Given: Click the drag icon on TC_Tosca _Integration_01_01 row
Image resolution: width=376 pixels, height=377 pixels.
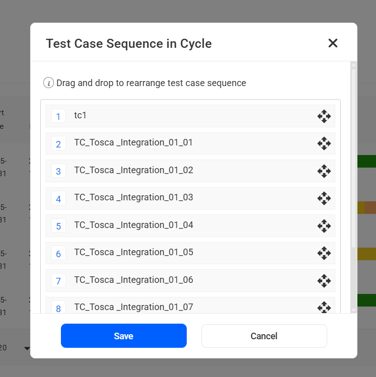Looking at the screenshot, I should click(x=324, y=143).
